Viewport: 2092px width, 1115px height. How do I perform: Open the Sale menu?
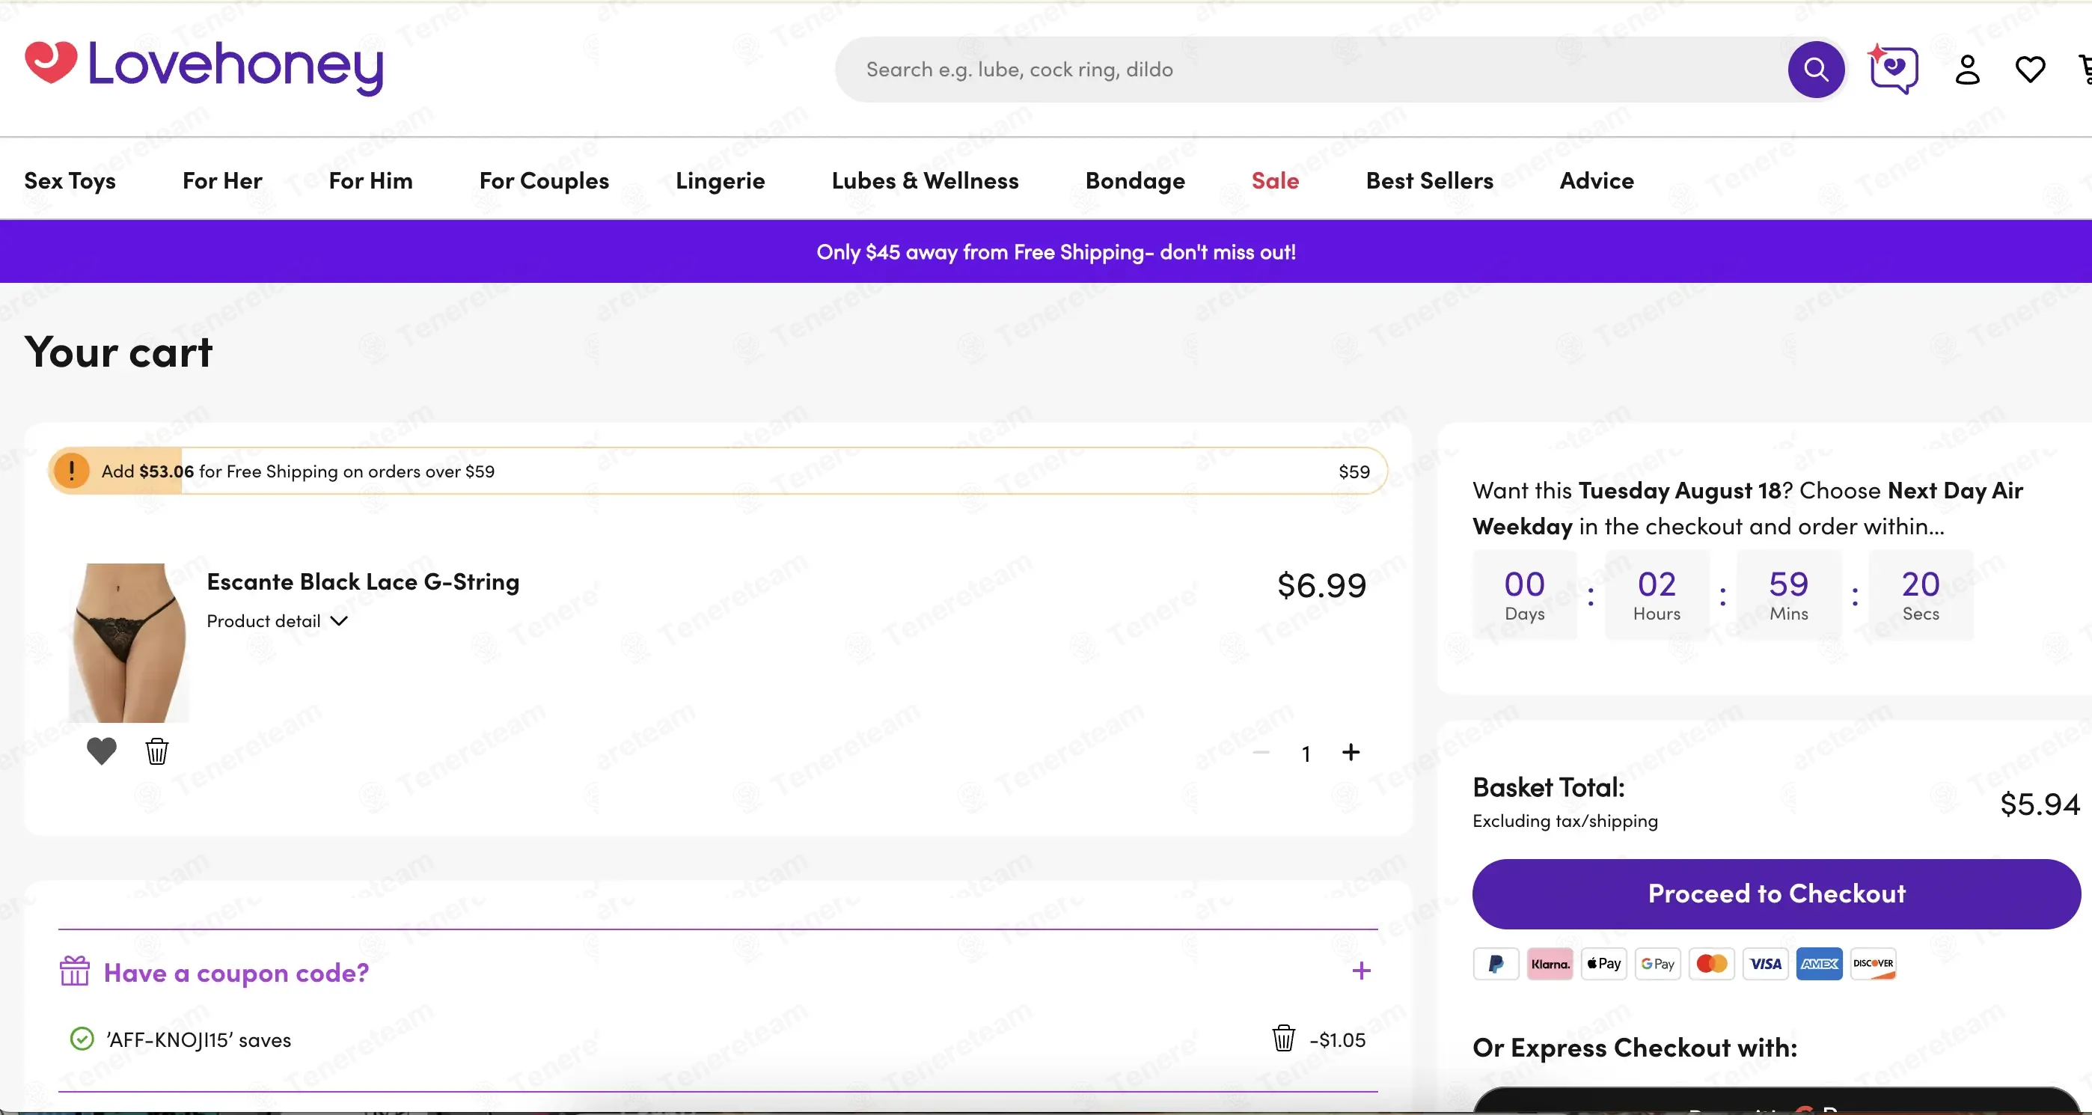click(1275, 180)
